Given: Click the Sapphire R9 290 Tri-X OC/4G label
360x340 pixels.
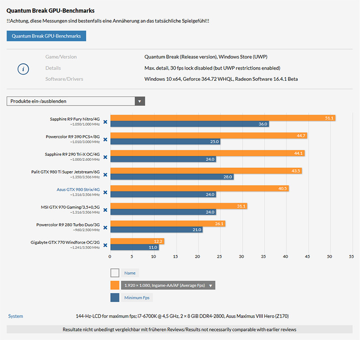Looking at the screenshot, I should [x=72, y=155].
